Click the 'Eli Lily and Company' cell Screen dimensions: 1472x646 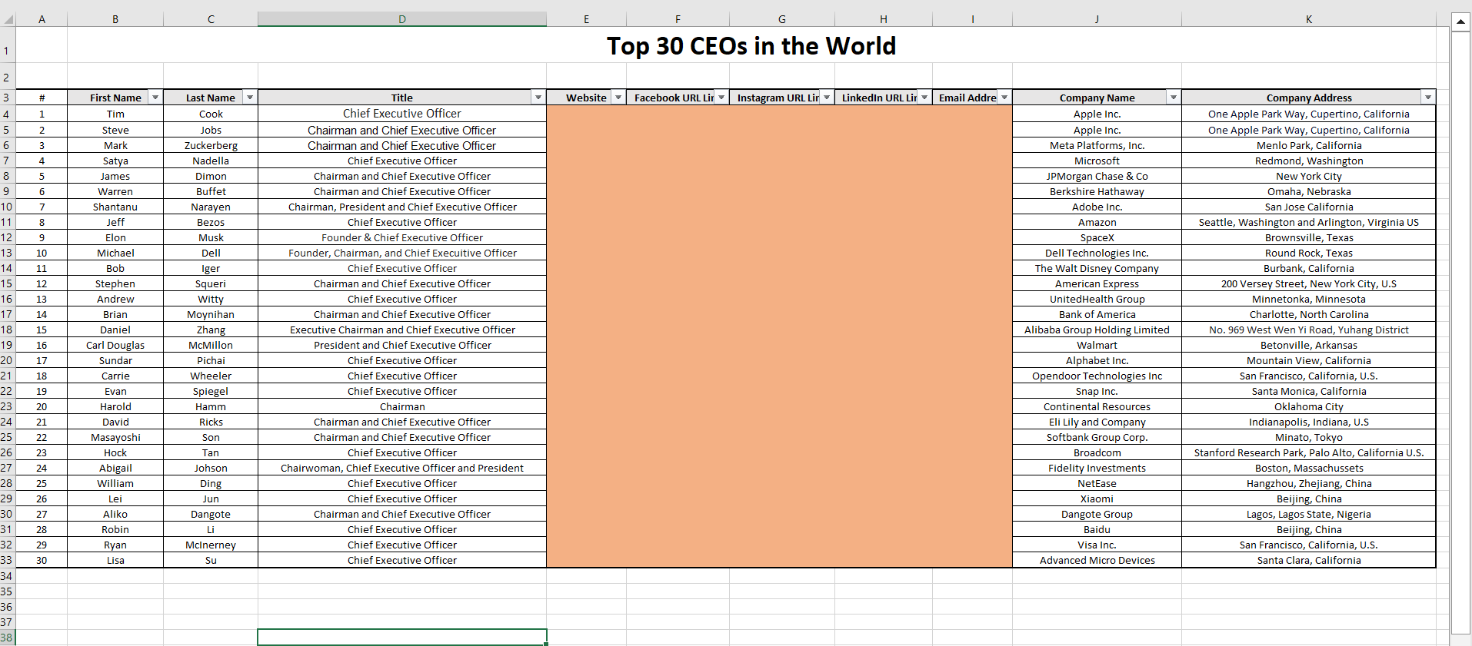(x=1097, y=422)
